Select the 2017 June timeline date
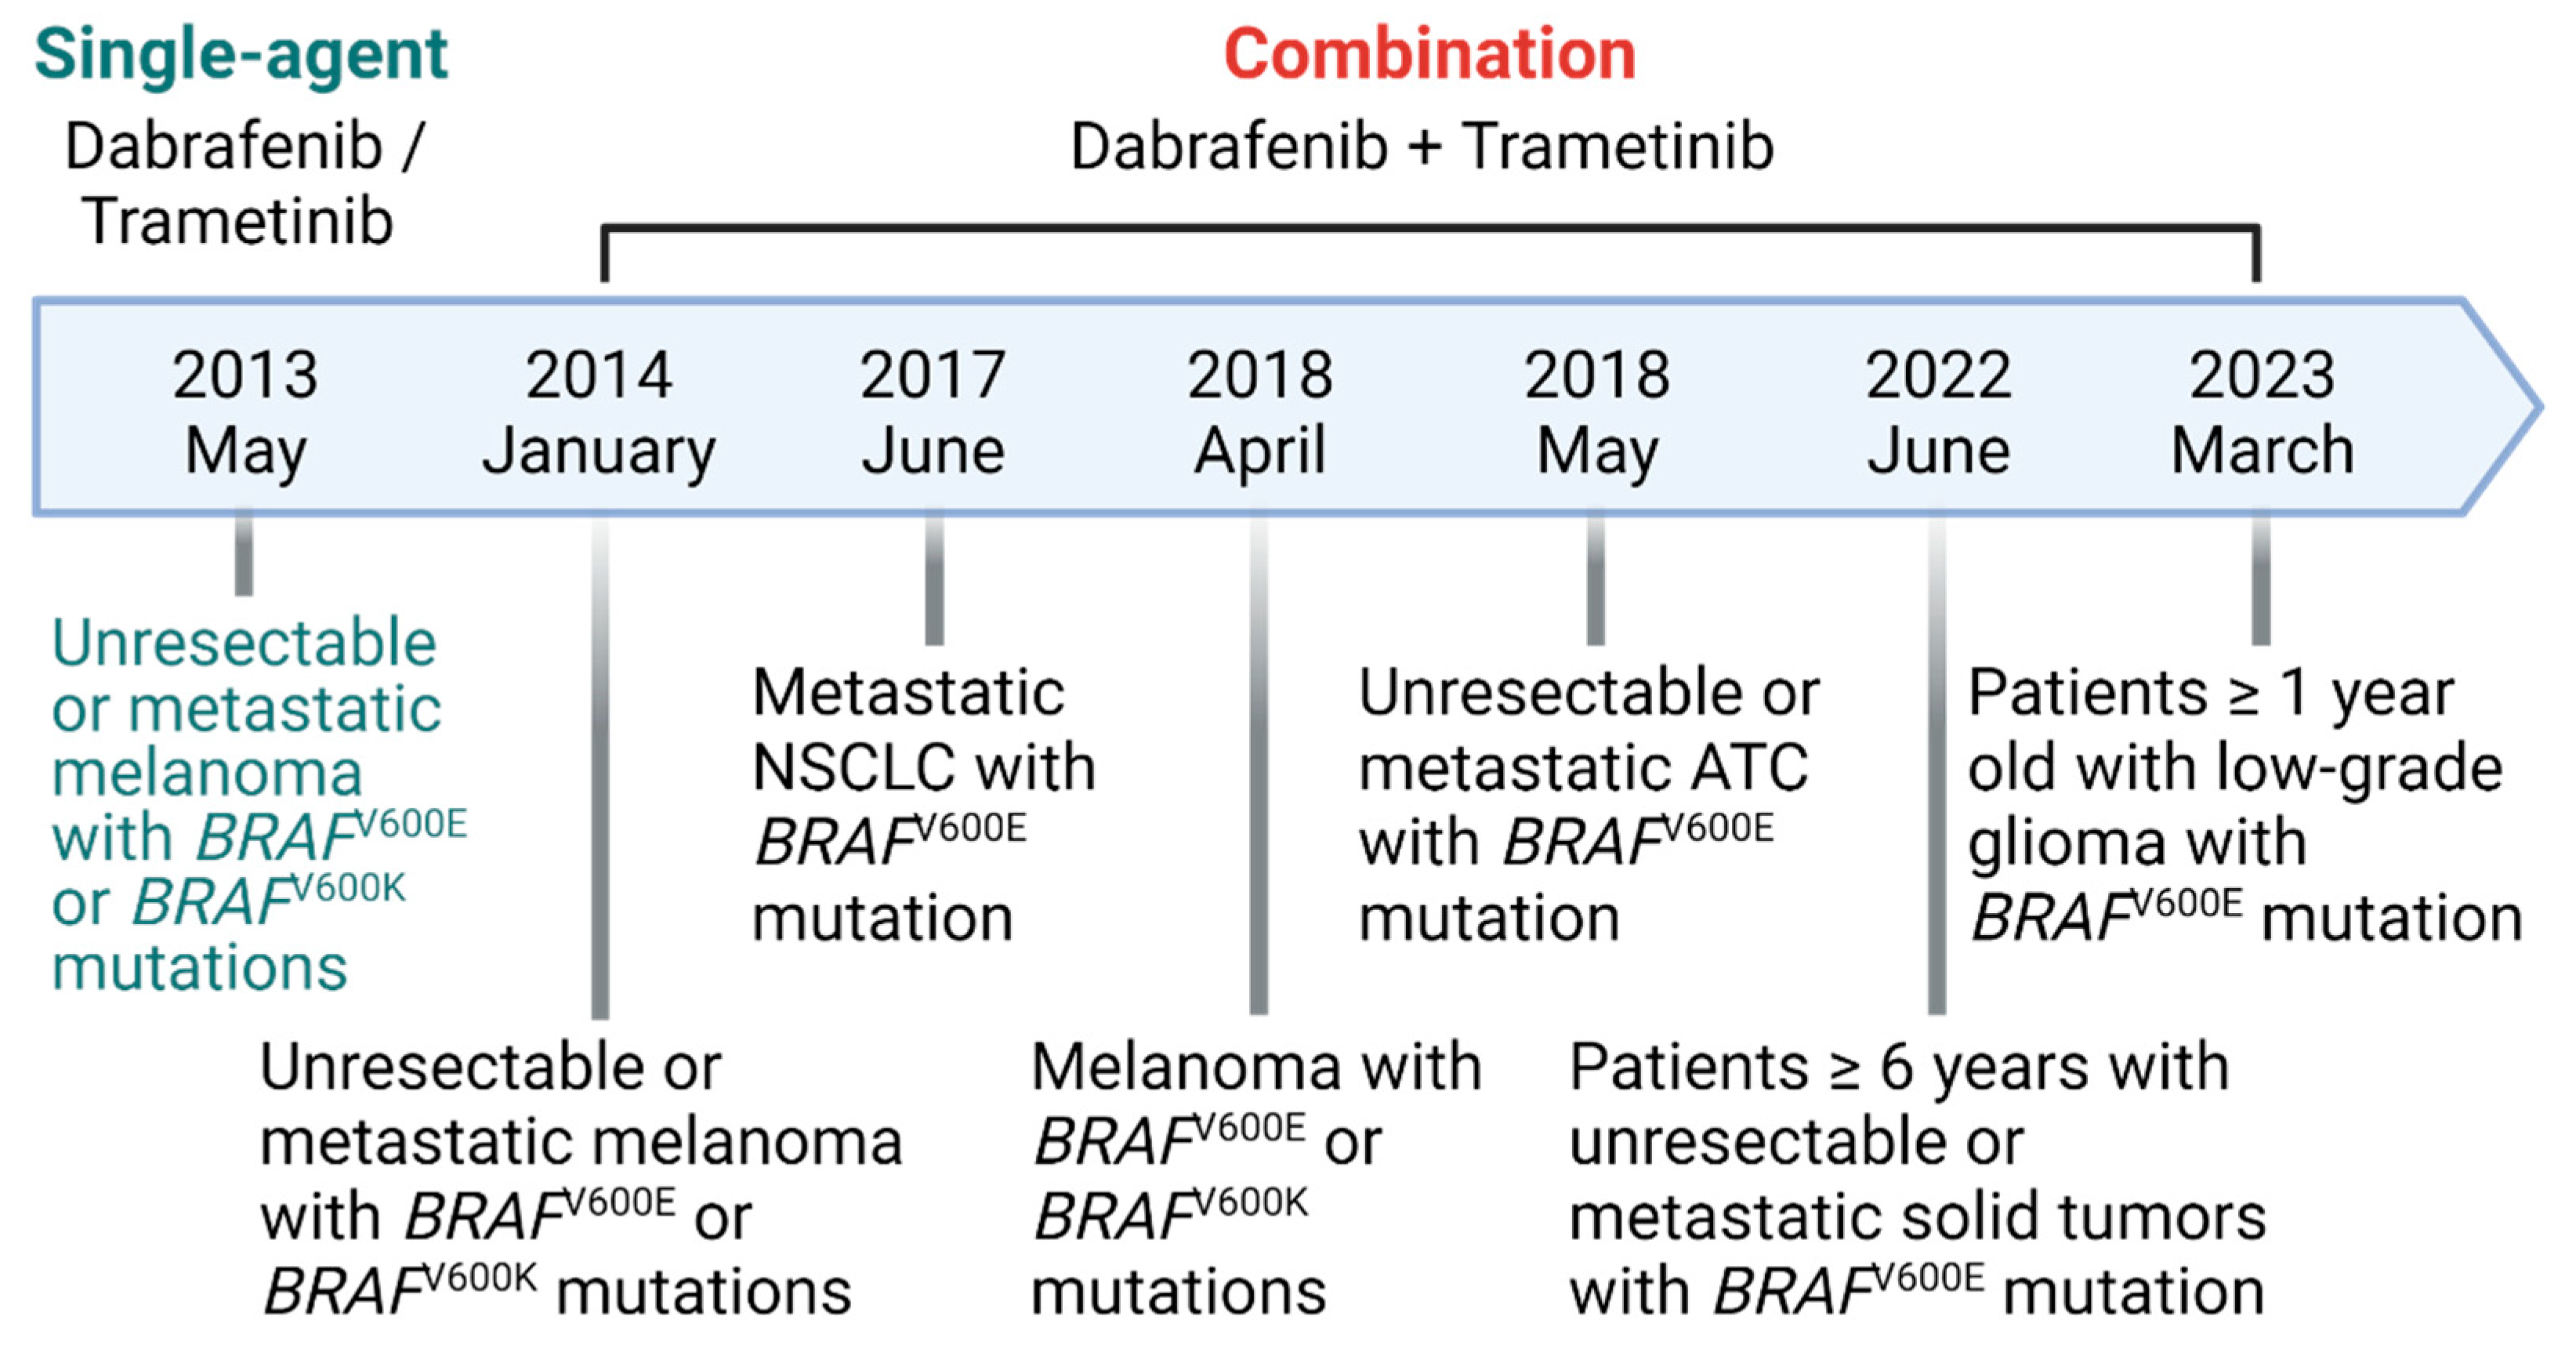Viewport: 2576px width, 1345px height. pyautogui.click(x=933, y=412)
